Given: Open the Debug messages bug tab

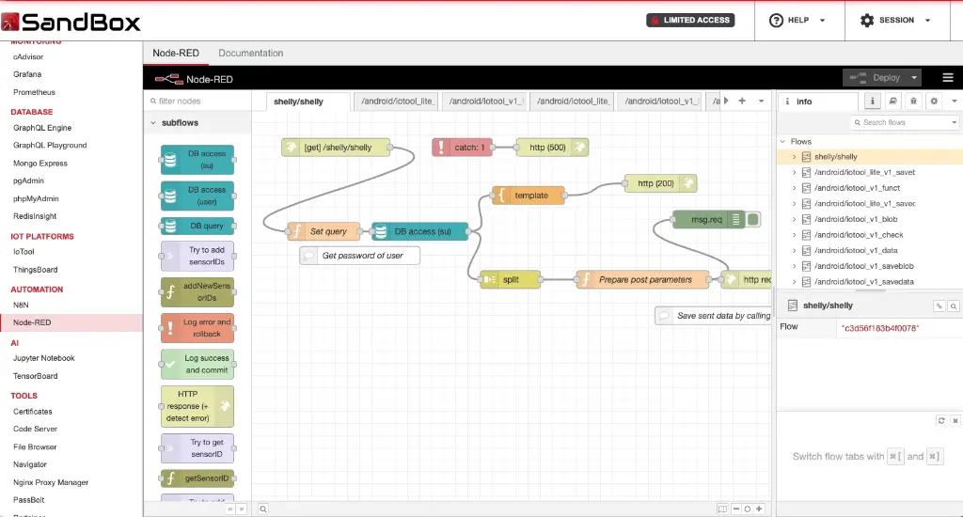Looking at the screenshot, I should pos(913,102).
